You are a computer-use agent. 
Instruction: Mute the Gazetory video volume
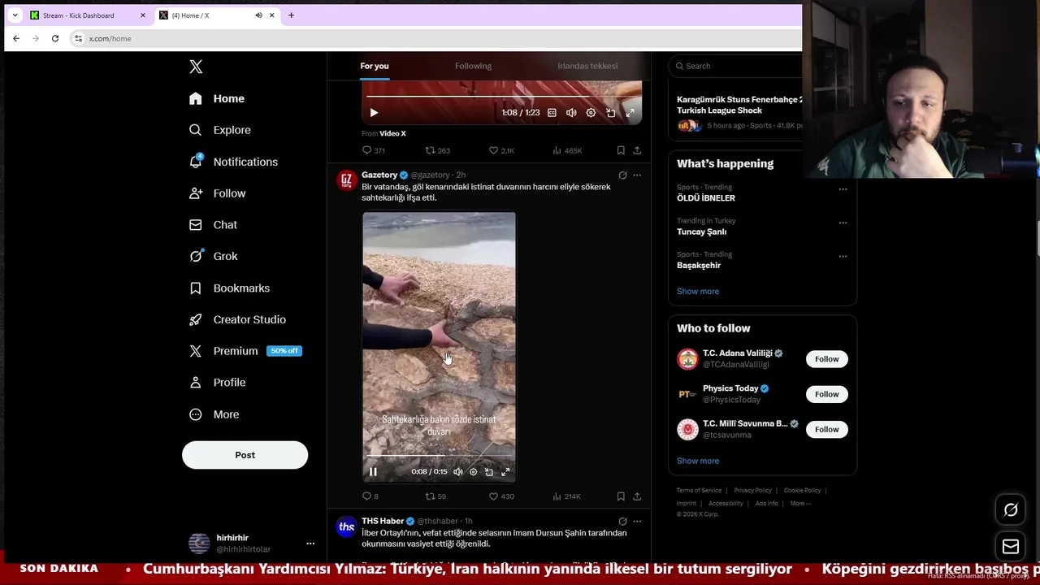pos(457,472)
